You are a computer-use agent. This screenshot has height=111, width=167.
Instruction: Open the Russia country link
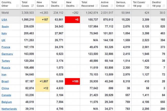(6, 68)
